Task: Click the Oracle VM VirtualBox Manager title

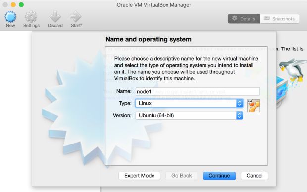Action: point(153,5)
